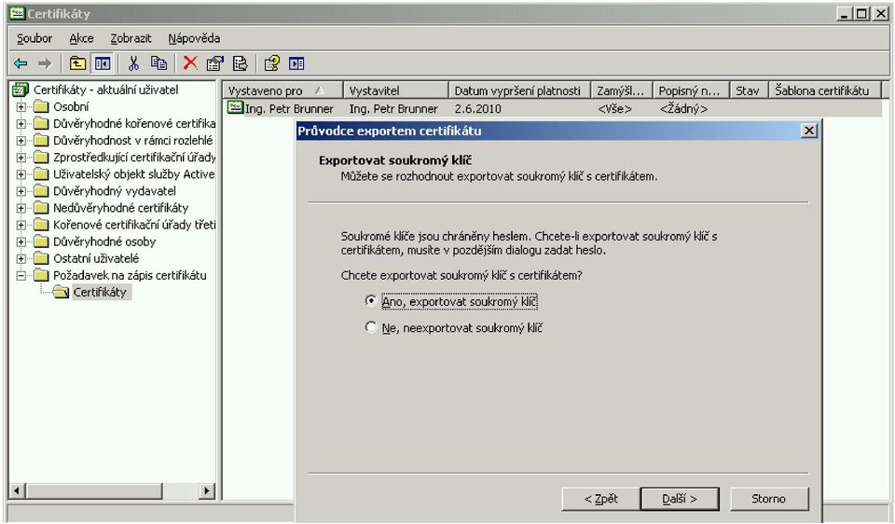Click the Help question mark icon

tap(271, 63)
